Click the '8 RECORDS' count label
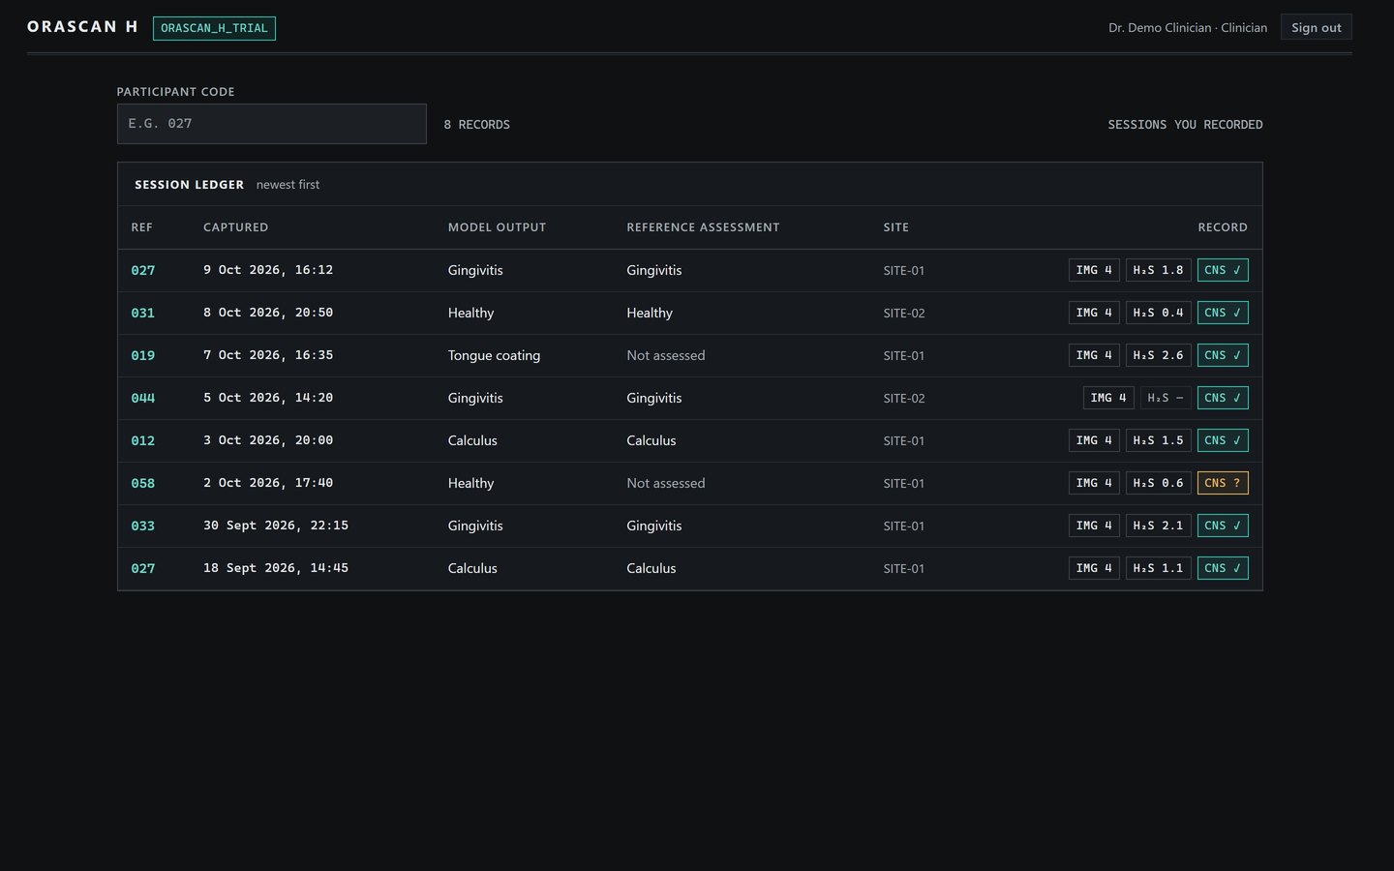 click(x=476, y=125)
